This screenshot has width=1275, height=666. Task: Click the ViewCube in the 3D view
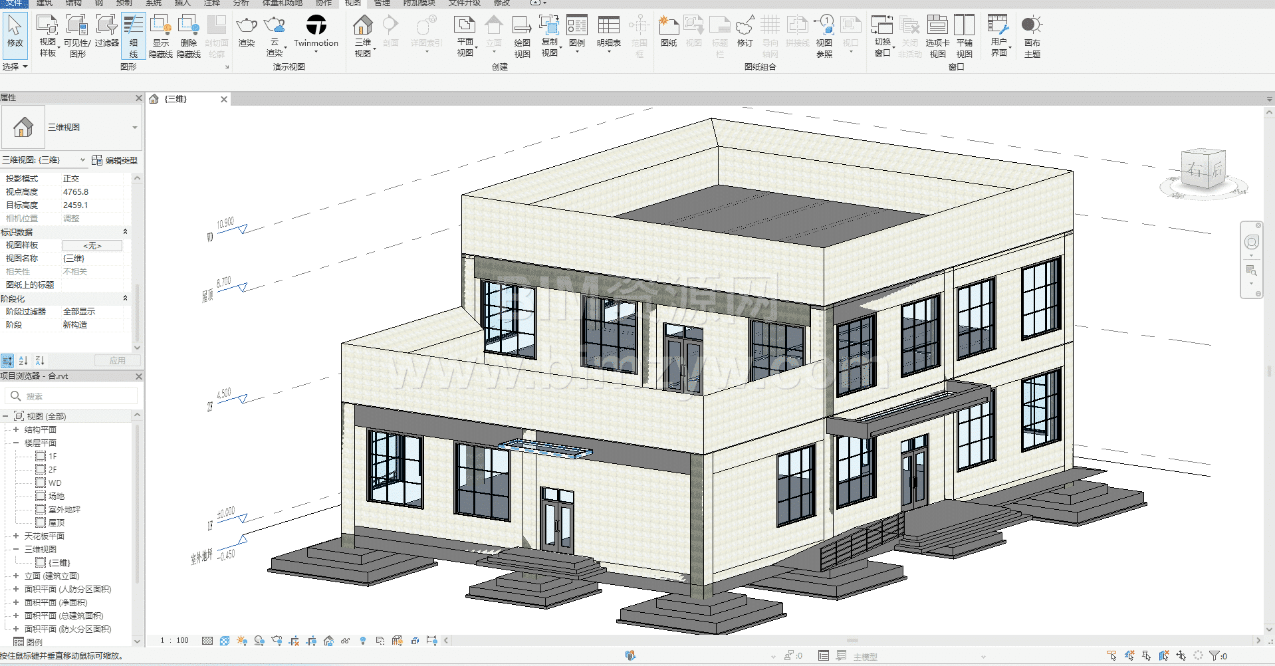[1203, 169]
